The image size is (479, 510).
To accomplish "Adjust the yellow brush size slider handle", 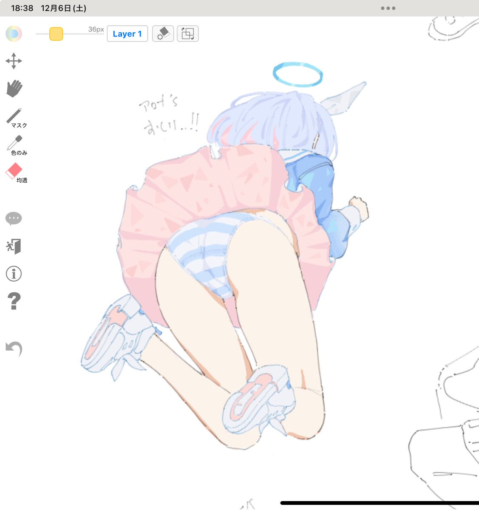I will click(56, 34).
